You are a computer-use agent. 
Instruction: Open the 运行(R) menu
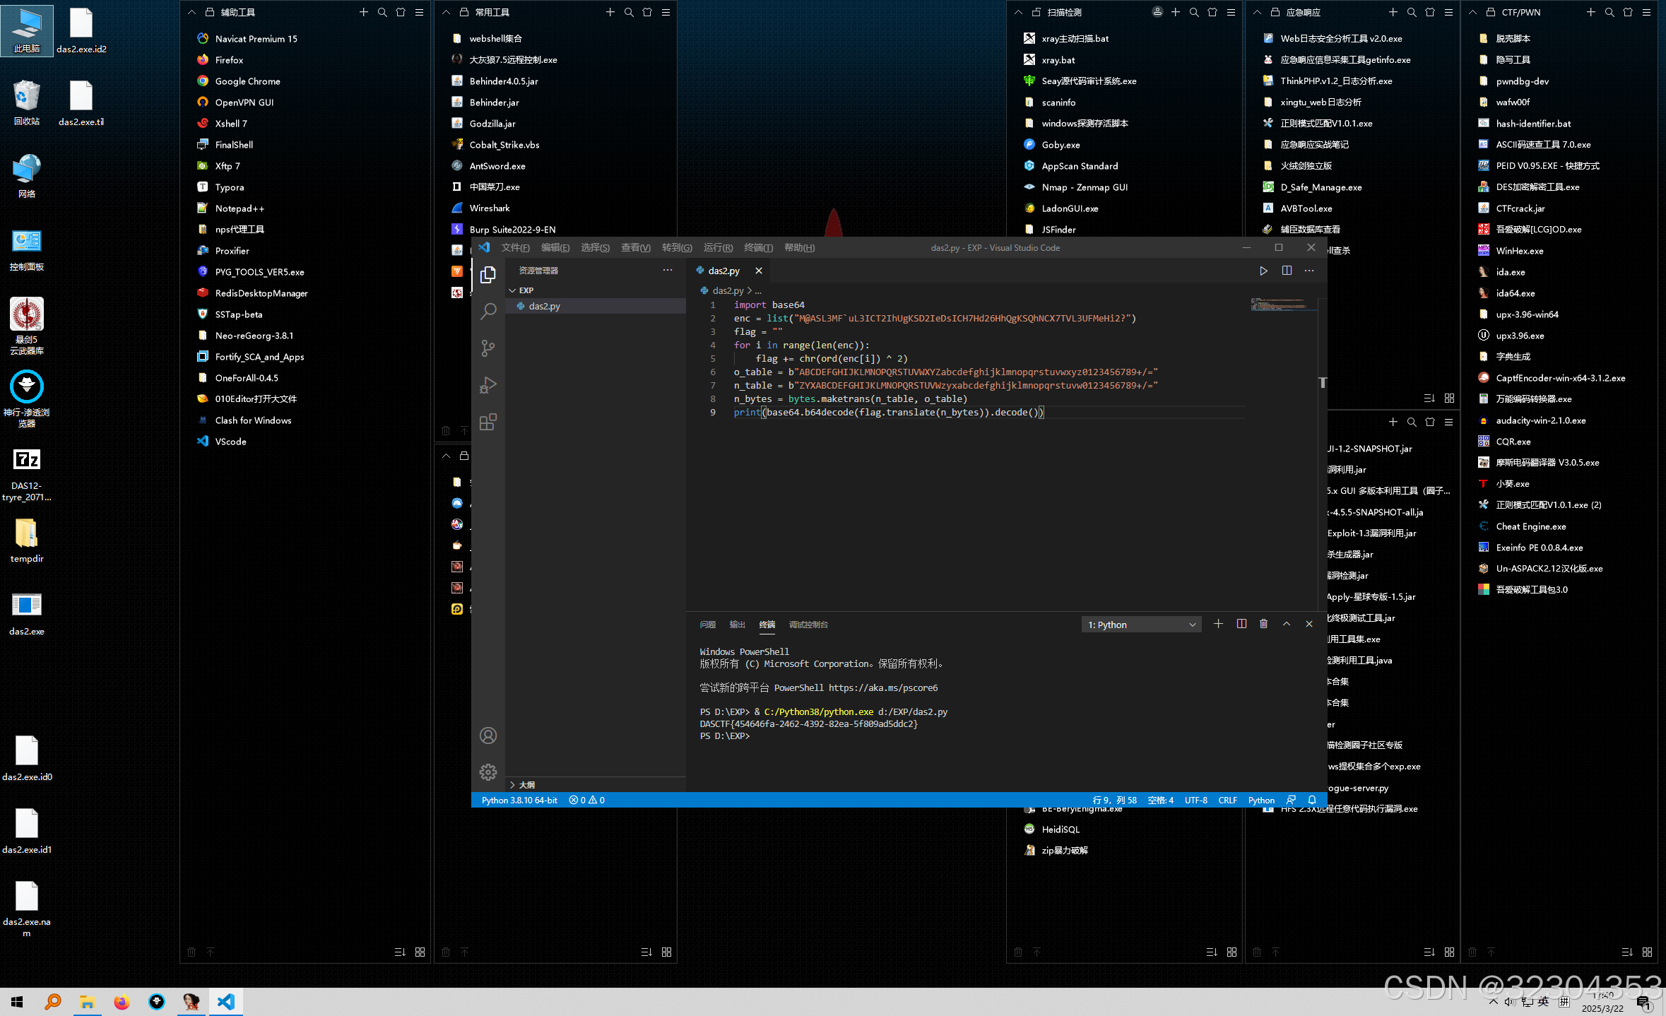tap(717, 247)
